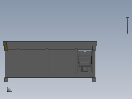Pick the middle vertical rib
Viewport: 132px width, 99px height.
pyautogui.click(x=47, y=61)
